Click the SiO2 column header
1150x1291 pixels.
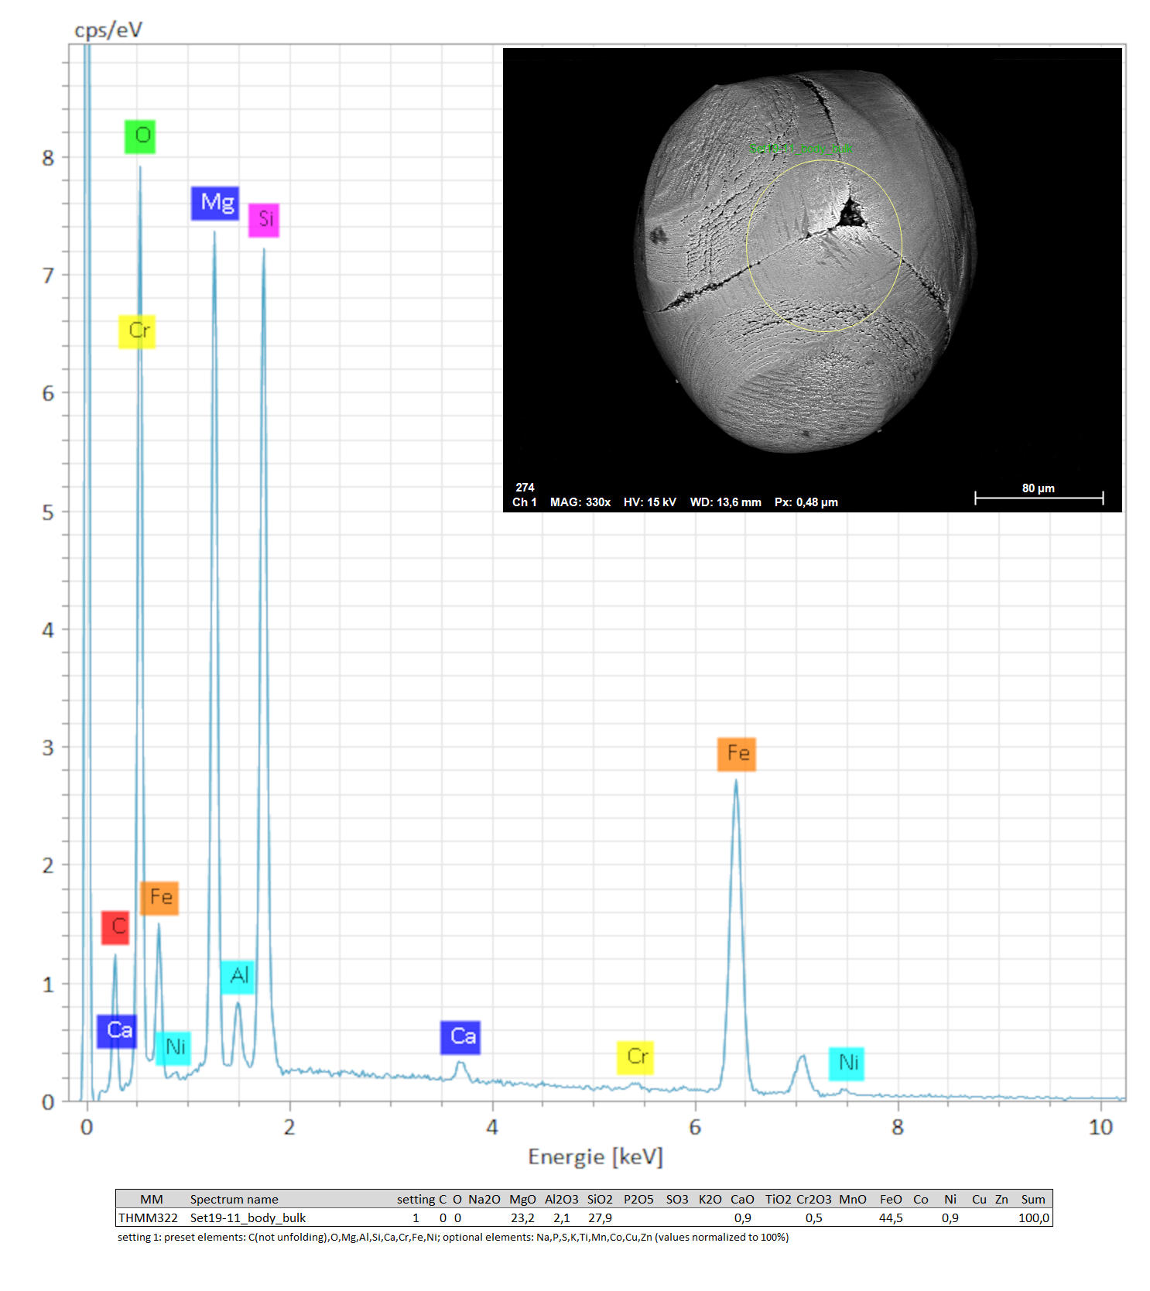[600, 1199]
